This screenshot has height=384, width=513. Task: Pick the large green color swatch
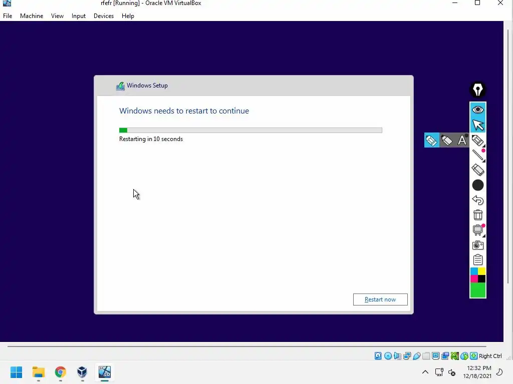pyautogui.click(x=477, y=290)
